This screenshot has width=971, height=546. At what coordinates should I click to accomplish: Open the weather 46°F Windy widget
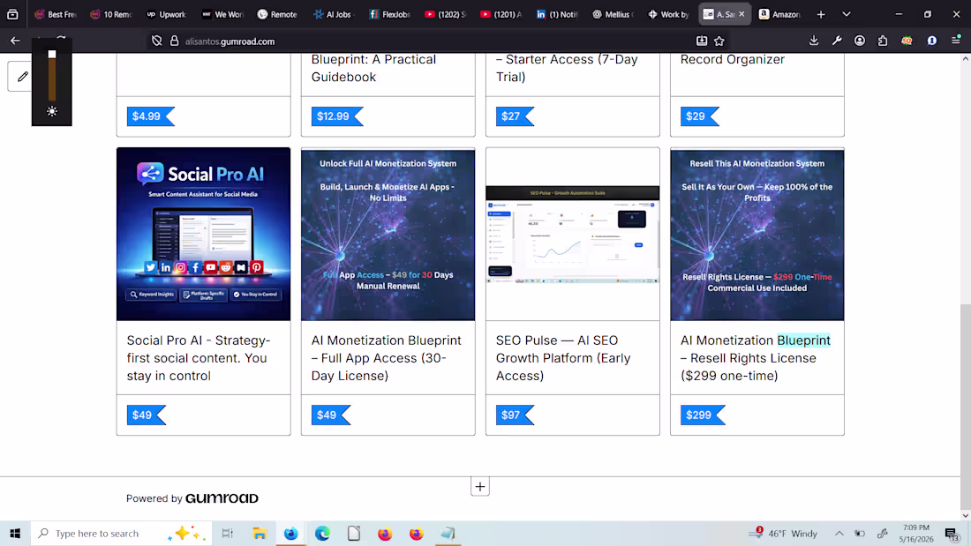pos(783,533)
